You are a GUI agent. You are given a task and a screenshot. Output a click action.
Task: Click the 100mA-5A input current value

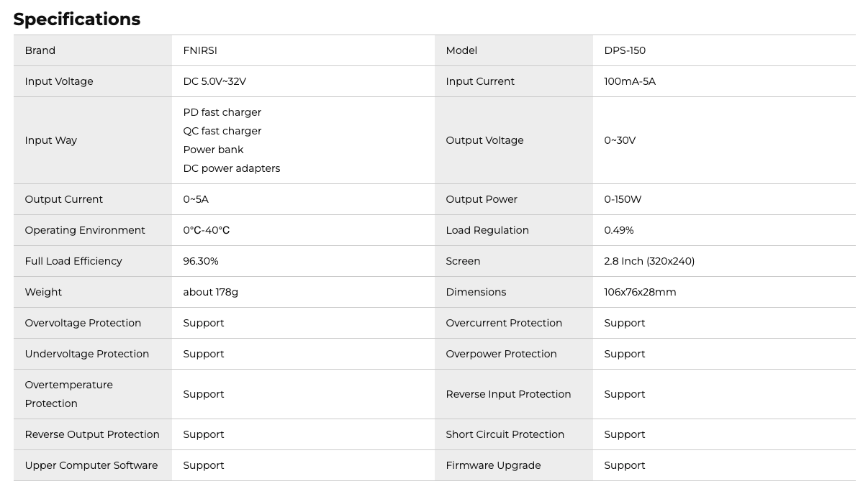630,81
